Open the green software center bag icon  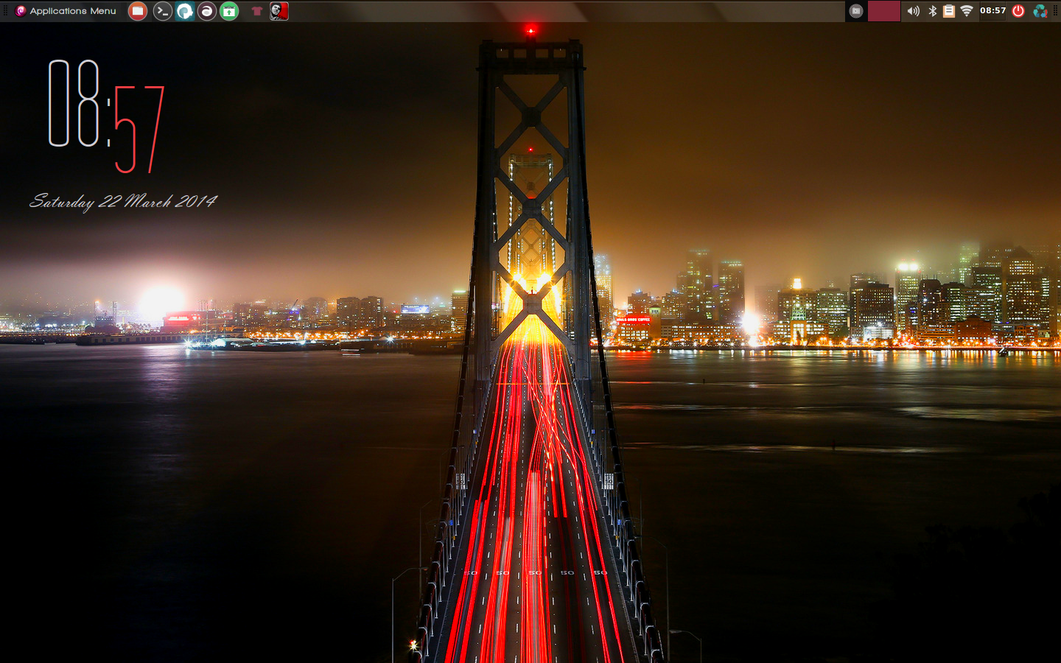pyautogui.click(x=229, y=11)
